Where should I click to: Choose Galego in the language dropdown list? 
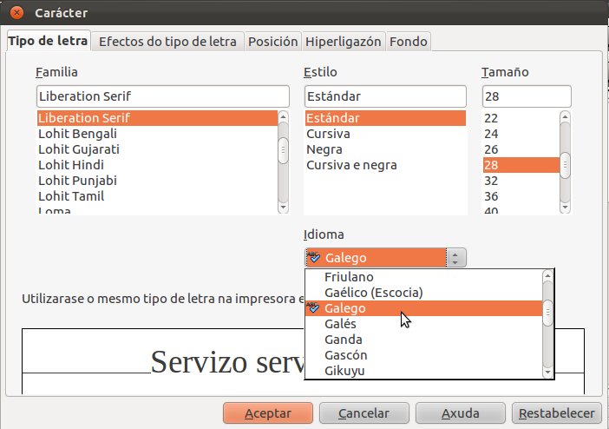point(423,308)
